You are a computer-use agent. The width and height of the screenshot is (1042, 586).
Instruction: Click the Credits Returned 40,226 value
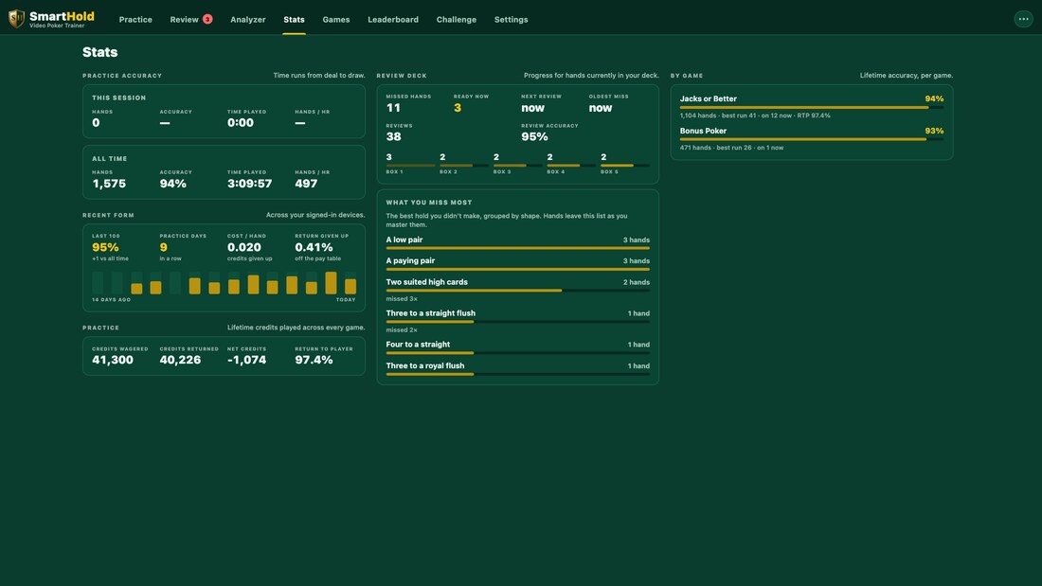coord(180,360)
